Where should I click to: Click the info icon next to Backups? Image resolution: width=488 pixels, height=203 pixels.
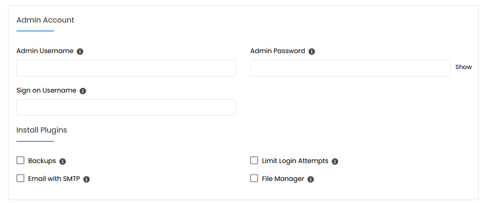pos(63,161)
